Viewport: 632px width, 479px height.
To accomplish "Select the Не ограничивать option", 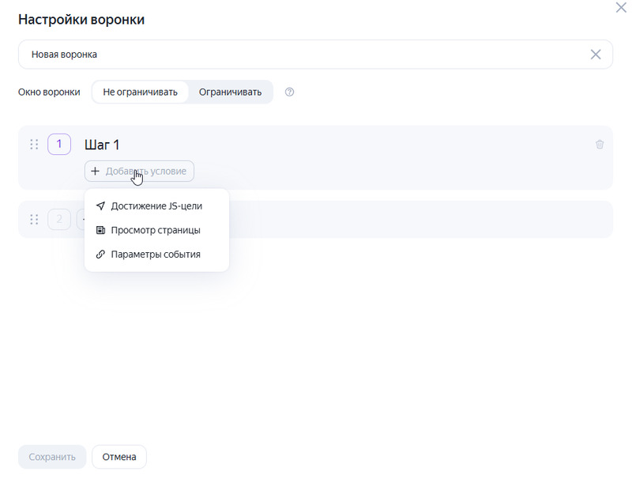I will (x=141, y=92).
